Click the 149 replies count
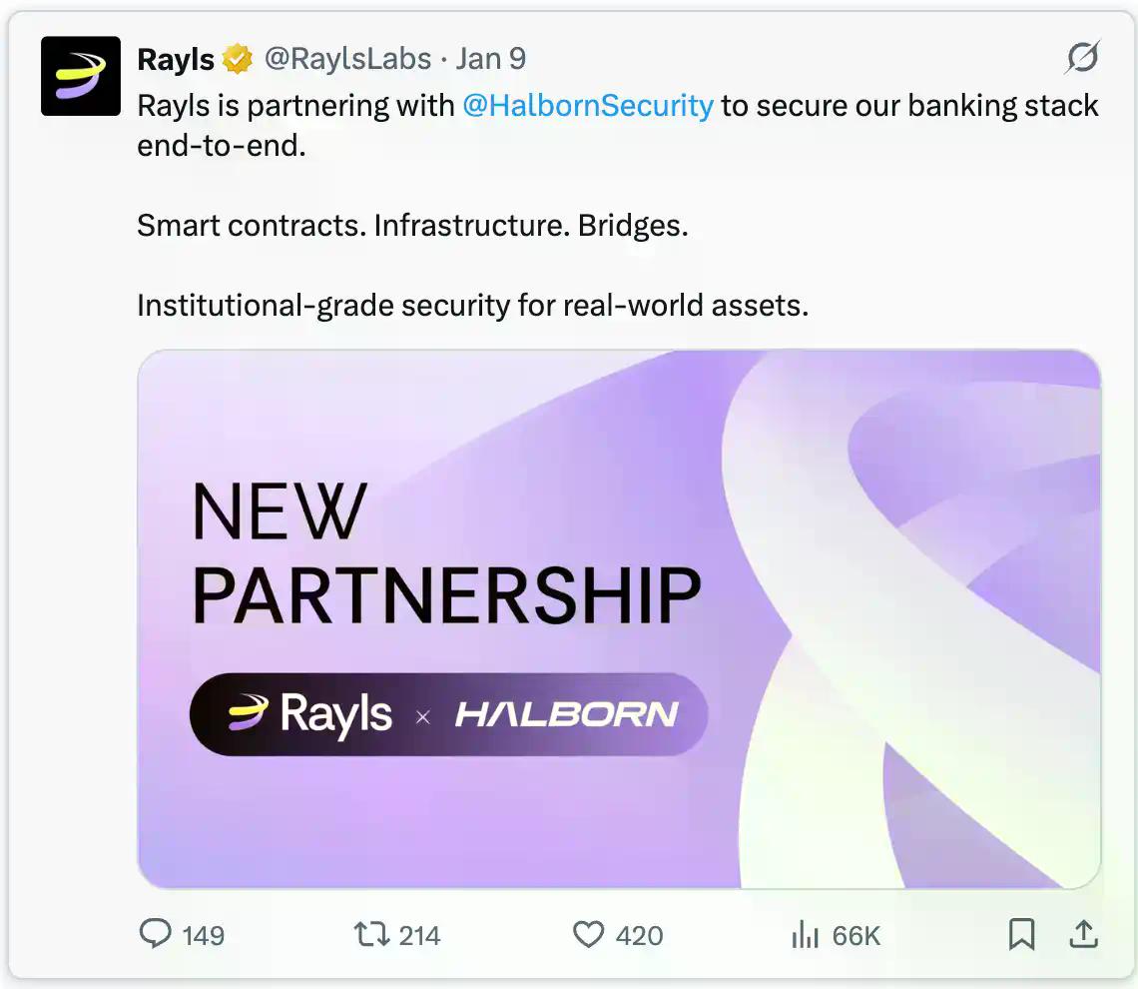 204,935
